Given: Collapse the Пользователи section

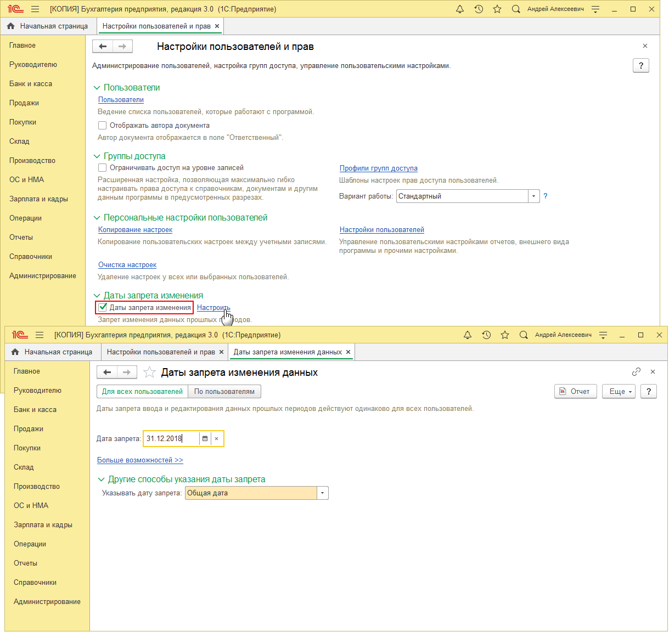Looking at the screenshot, I should pos(97,88).
